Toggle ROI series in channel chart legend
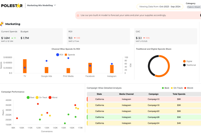The image size is (201, 134). [58, 54]
